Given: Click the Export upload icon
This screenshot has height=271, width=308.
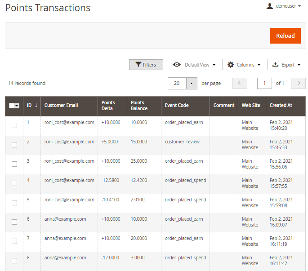Looking at the screenshot, I should pyautogui.click(x=275, y=65).
